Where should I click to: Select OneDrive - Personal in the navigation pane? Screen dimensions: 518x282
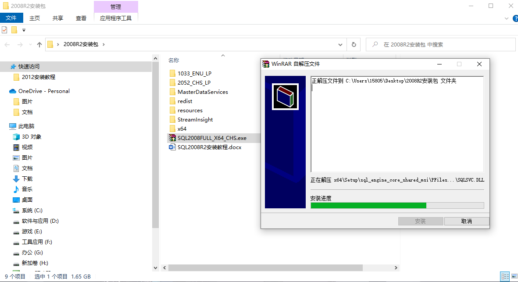click(x=44, y=91)
